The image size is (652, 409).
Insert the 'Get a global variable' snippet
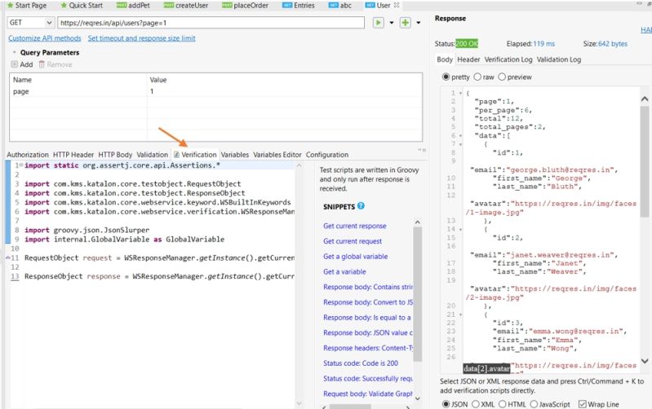[x=355, y=257]
